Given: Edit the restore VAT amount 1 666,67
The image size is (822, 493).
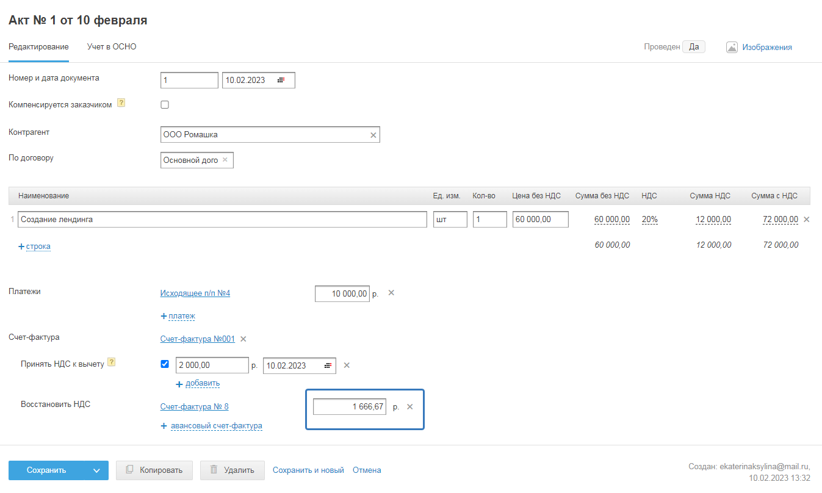Looking at the screenshot, I should click(x=350, y=407).
